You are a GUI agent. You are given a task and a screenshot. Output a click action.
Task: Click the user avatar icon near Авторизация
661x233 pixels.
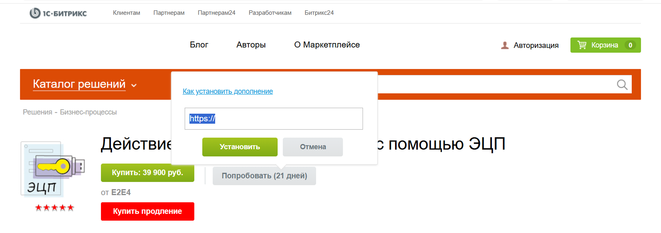[505, 45]
